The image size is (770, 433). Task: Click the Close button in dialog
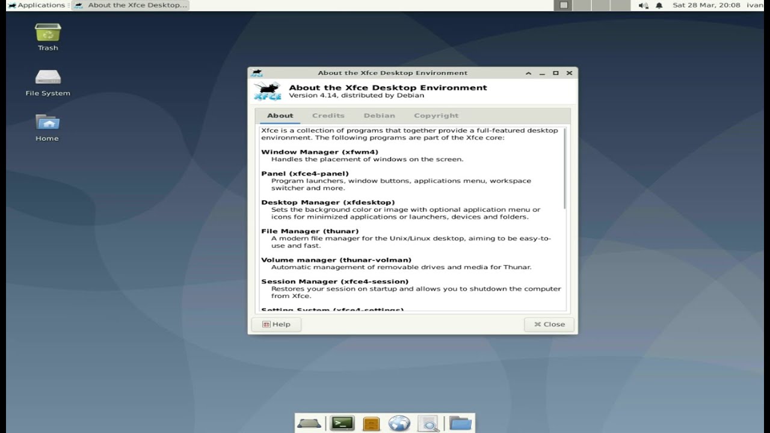549,324
